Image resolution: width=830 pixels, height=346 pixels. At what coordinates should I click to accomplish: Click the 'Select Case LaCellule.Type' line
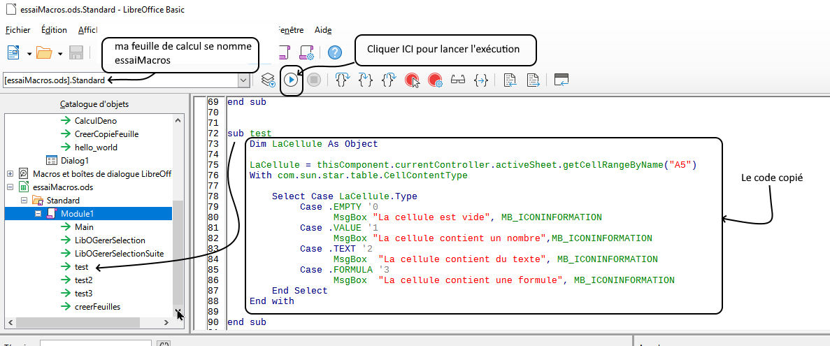pos(345,196)
